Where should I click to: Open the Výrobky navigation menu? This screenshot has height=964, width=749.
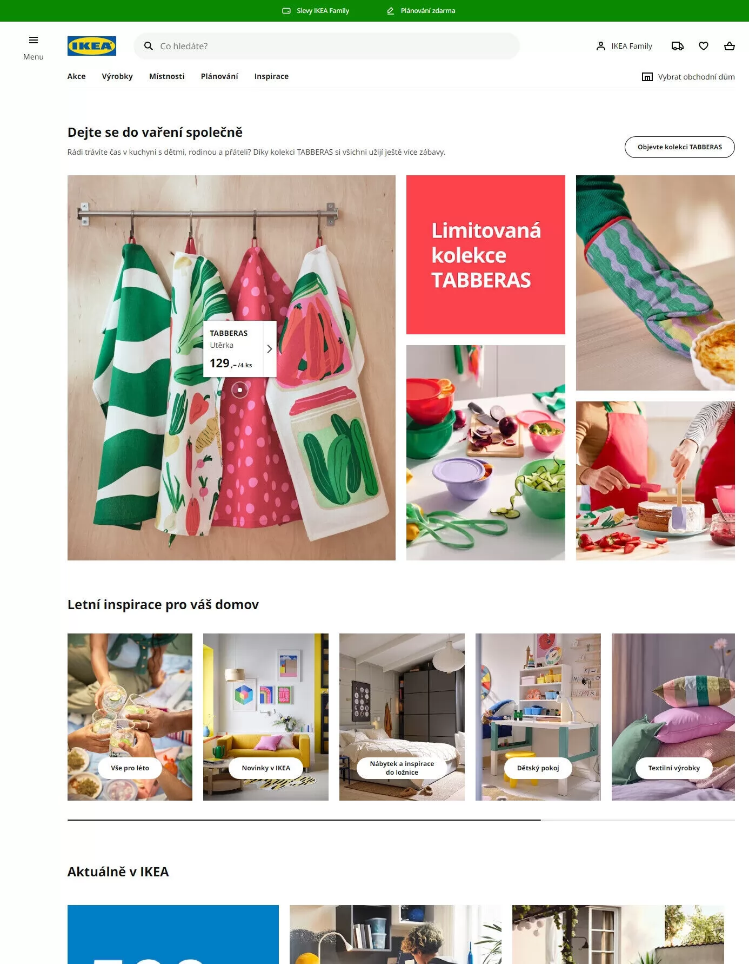(117, 76)
